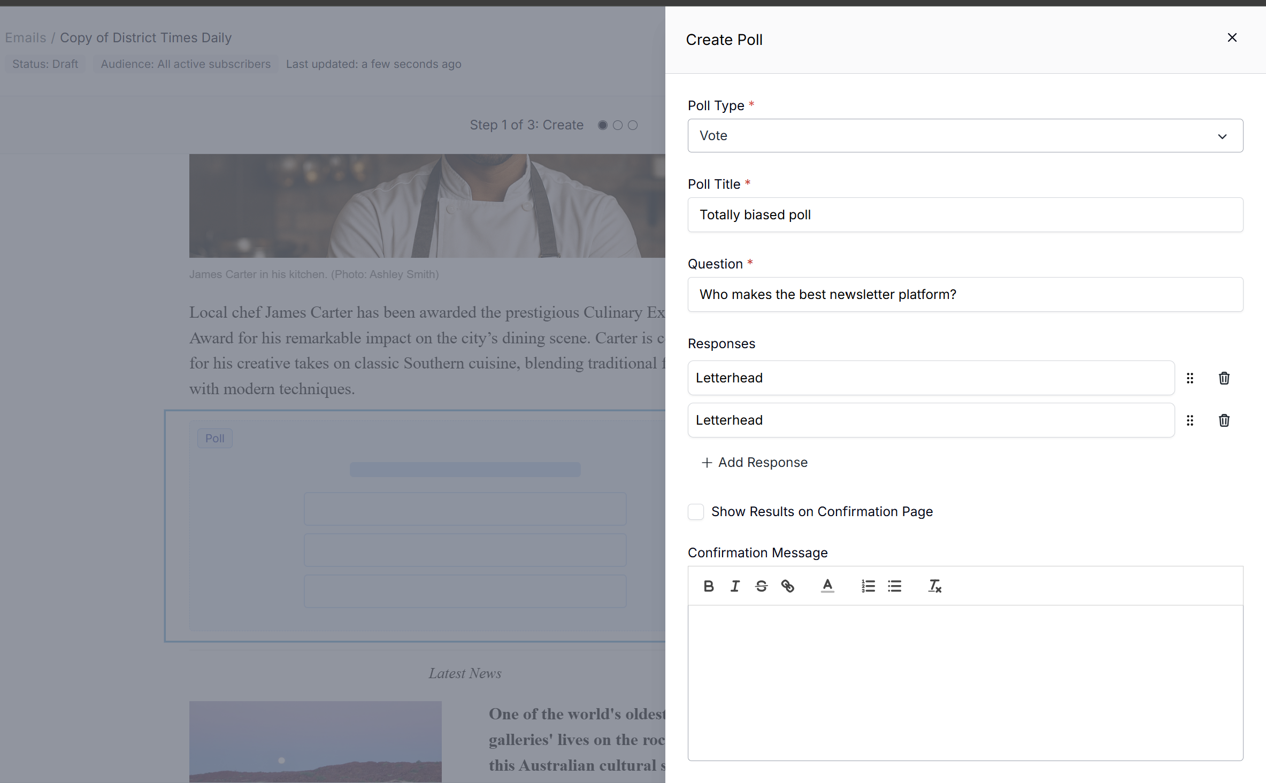Insert a numbered list
The width and height of the screenshot is (1266, 783).
pos(868,586)
